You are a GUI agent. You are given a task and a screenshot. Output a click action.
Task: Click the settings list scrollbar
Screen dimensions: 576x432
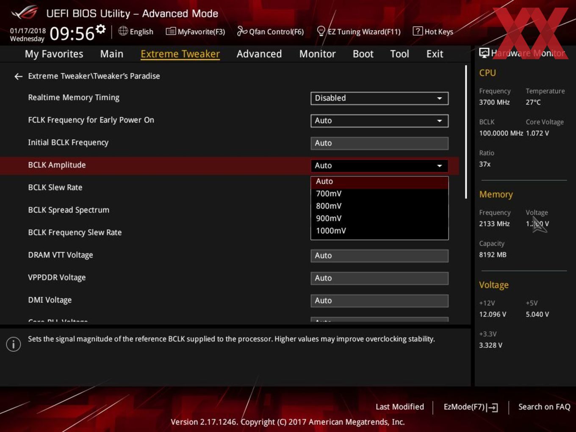(466, 132)
